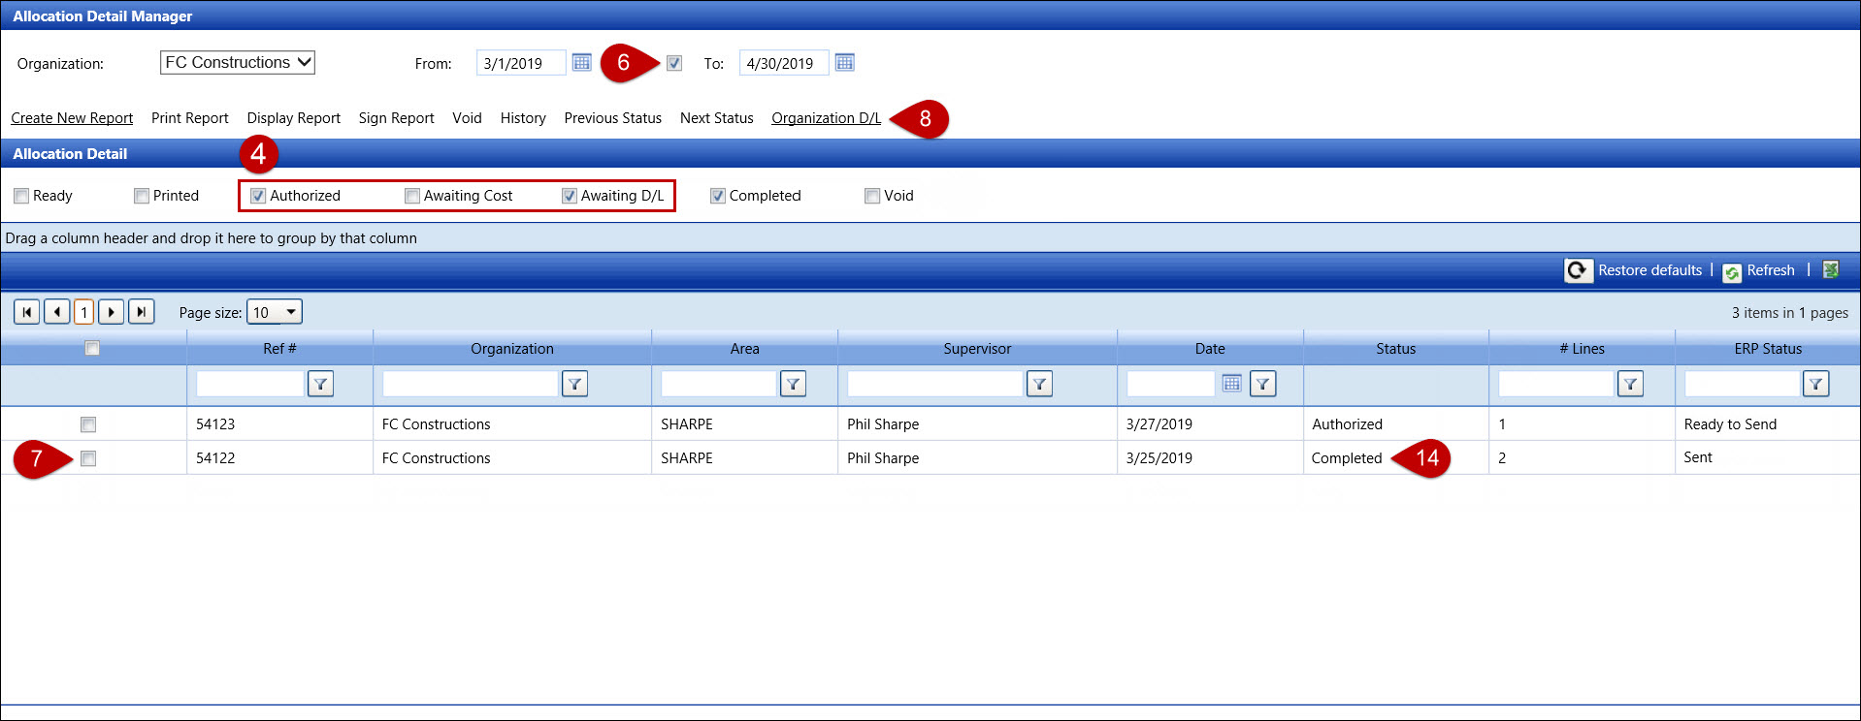1861x721 pixels.
Task: Open the From date calendar picker
Action: click(581, 63)
